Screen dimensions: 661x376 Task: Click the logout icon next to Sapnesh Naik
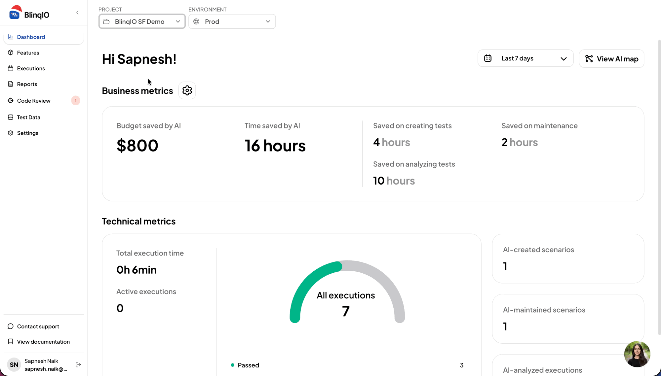(78, 365)
